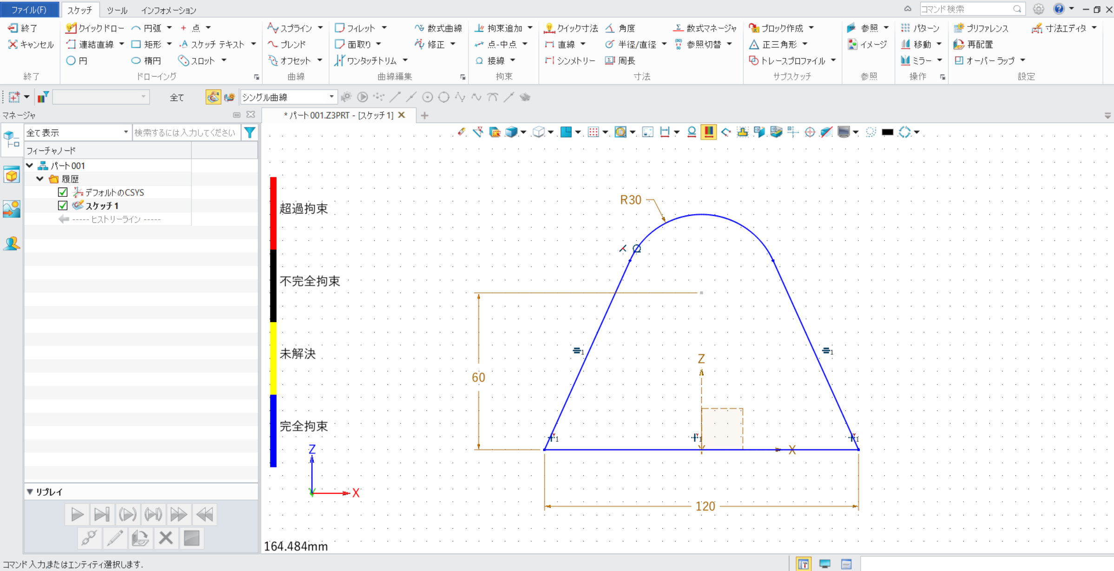The image size is (1114, 571).
Task: Click the replay play button
Action: (77, 514)
